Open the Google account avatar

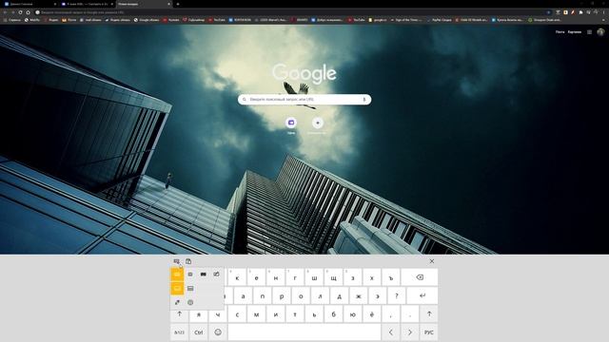600,32
